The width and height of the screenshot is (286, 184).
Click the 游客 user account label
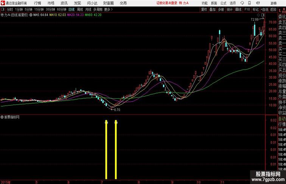click(x=274, y=3)
